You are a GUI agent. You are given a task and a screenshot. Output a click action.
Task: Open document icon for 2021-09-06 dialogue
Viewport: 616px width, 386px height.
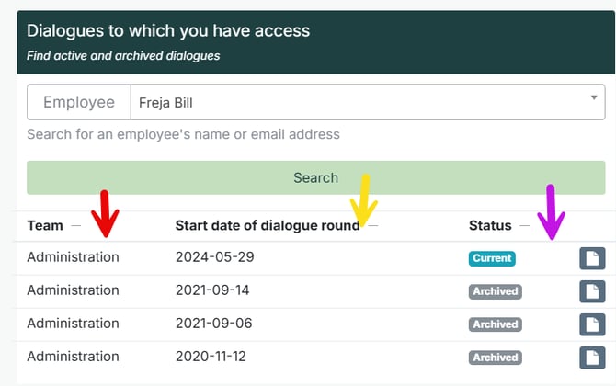click(x=592, y=324)
